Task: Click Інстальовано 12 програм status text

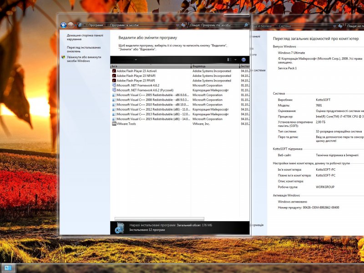Action: pyautogui.click(x=147, y=230)
